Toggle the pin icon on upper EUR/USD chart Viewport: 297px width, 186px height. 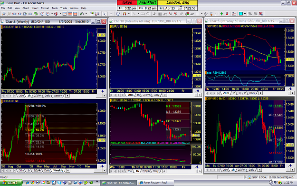[197, 91]
